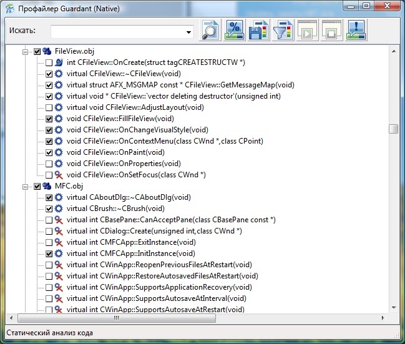This screenshot has height=344, width=405.
Task: Select the CFileView::OnPaint tree entry
Action: point(115,152)
